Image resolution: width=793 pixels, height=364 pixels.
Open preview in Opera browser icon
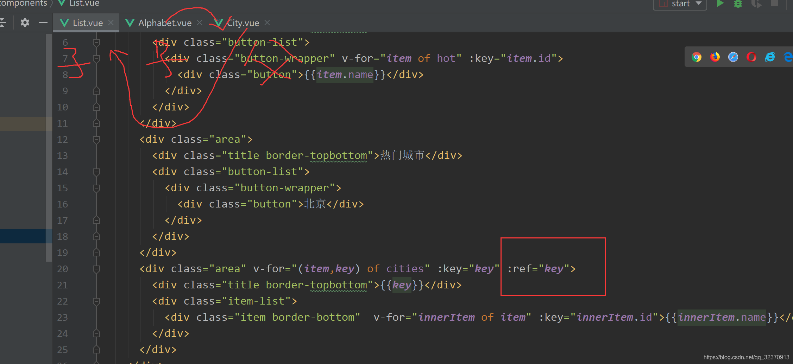tap(751, 57)
